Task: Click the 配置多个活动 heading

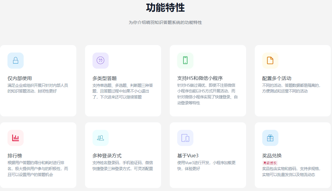Action: click(277, 78)
